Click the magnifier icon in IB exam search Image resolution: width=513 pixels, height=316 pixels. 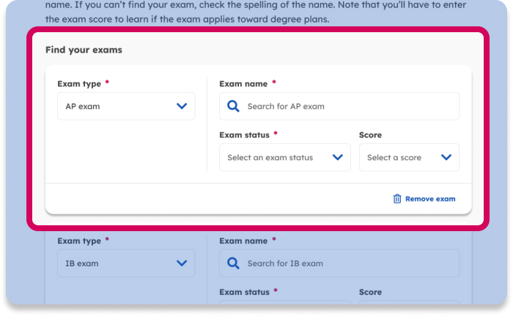[x=234, y=263]
